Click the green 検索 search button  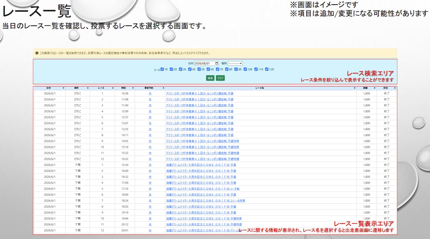click(210, 78)
